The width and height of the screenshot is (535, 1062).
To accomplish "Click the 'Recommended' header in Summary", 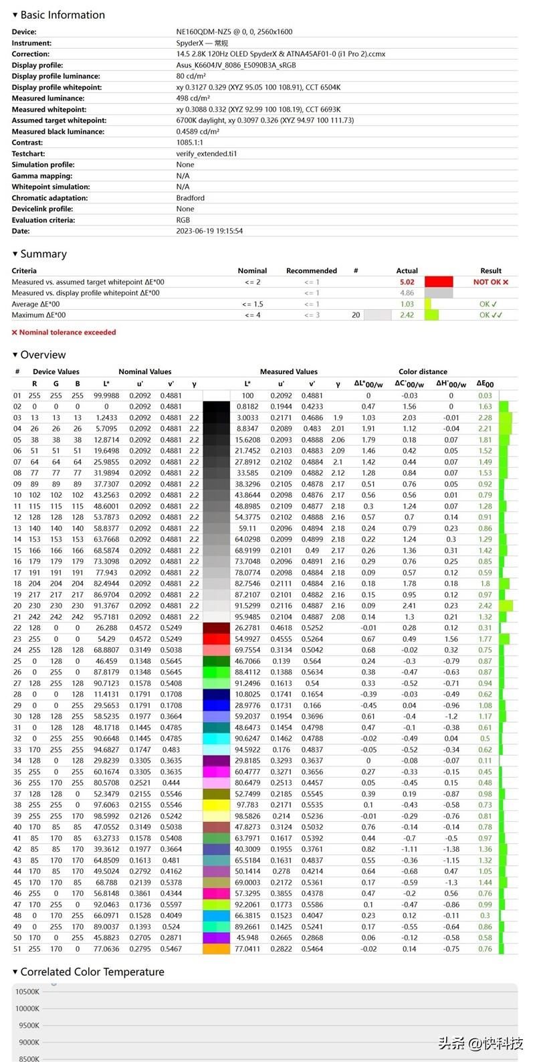I will point(312,271).
